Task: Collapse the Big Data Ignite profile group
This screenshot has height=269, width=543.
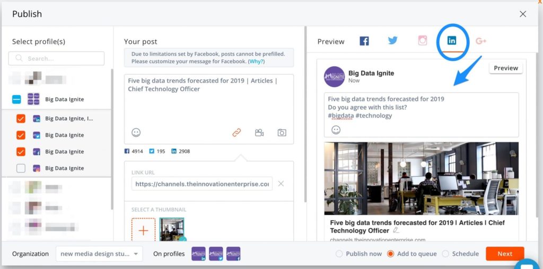Action: pyautogui.click(x=16, y=99)
